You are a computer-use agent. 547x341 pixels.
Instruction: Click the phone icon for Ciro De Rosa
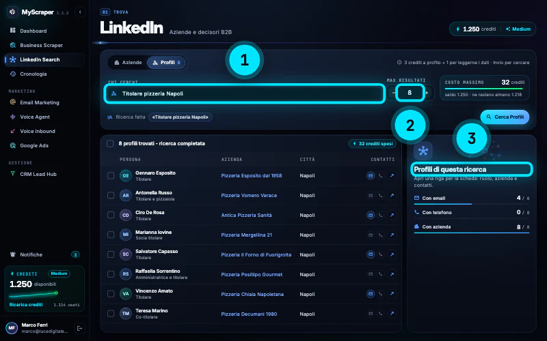click(x=381, y=216)
